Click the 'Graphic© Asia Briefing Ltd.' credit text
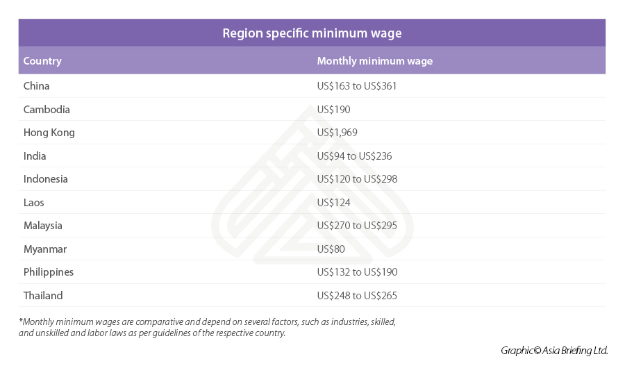Screen dimensions: 625x368 point(554,351)
